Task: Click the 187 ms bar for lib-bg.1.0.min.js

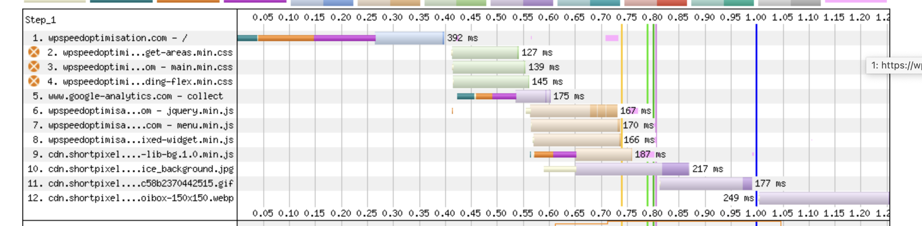Action: pos(581,155)
